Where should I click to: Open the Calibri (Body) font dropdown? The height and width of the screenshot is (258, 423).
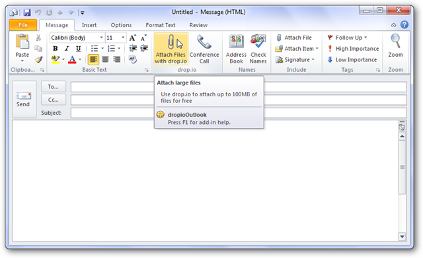tap(101, 38)
